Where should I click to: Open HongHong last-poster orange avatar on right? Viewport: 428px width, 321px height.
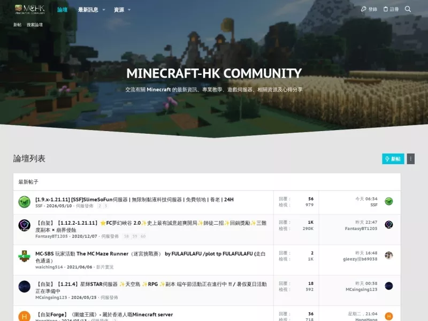click(x=389, y=316)
